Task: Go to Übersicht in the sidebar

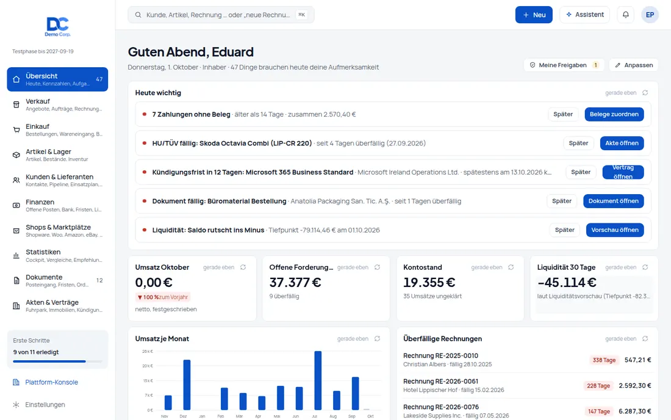Action: coord(57,79)
